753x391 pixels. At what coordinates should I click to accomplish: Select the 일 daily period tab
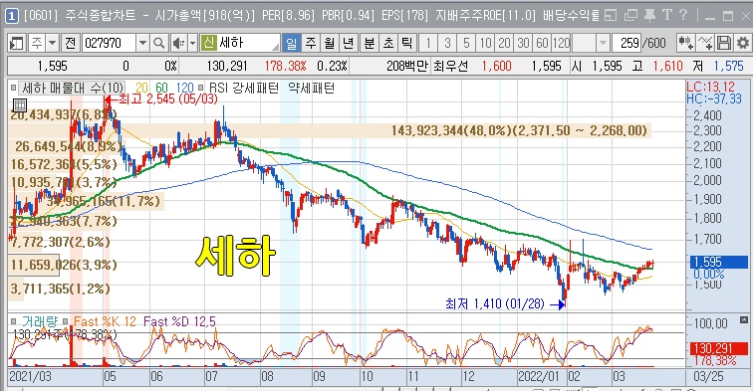pos(291,43)
